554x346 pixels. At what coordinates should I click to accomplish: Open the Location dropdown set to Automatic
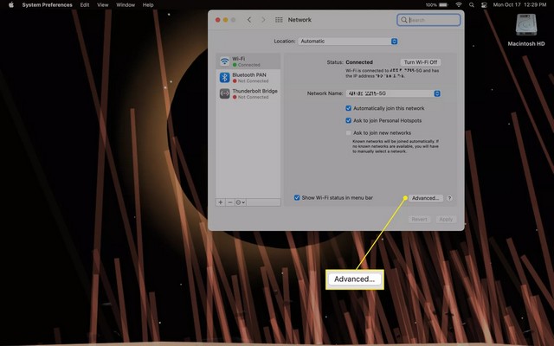click(x=347, y=41)
